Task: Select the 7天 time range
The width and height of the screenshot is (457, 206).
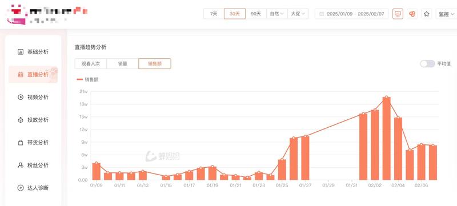Action: coord(214,14)
